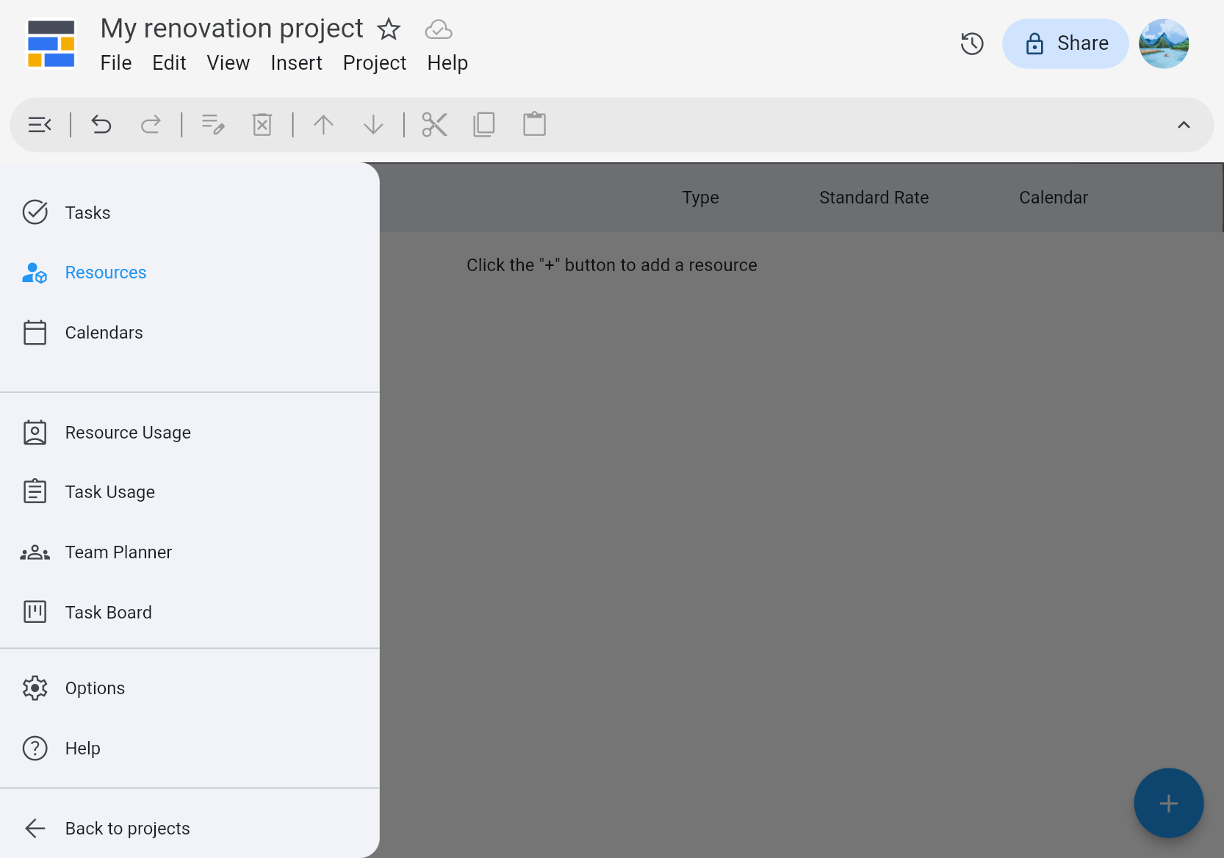Open version history clock icon
Screen dimensions: 1224x858
972,44
